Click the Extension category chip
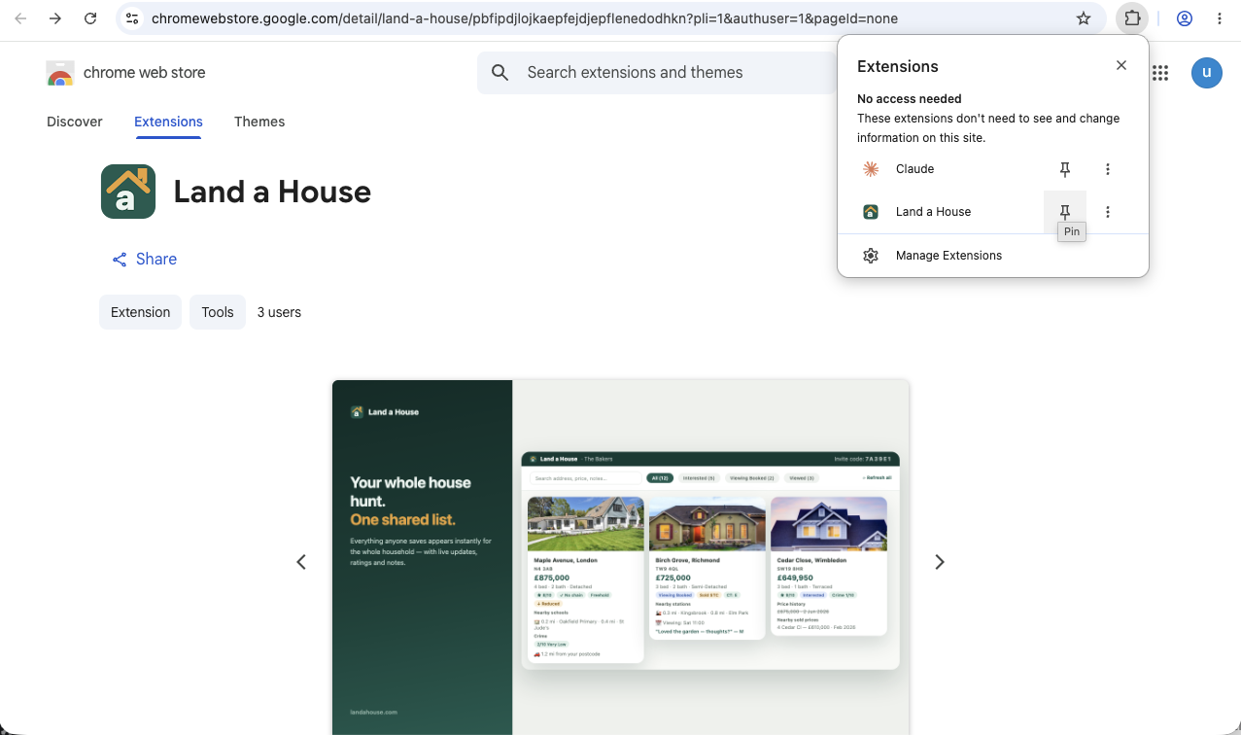The height and width of the screenshot is (735, 1241). click(140, 312)
